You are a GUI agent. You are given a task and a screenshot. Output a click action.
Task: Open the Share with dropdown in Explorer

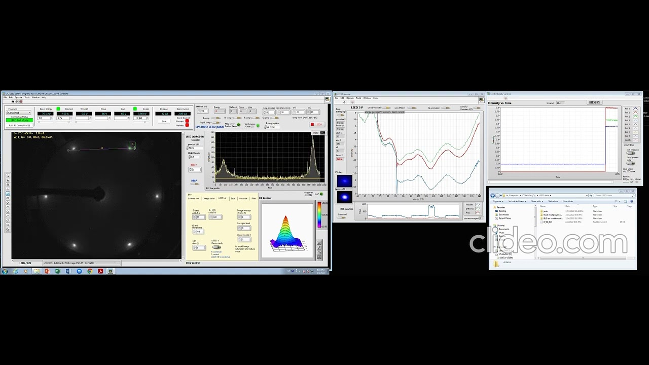pos(537,201)
